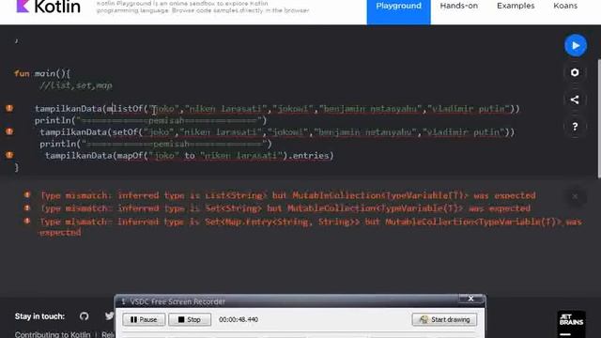Click the Set<String> type mismatch error message
This screenshot has height=338, width=601.
pyautogui.click(x=285, y=208)
